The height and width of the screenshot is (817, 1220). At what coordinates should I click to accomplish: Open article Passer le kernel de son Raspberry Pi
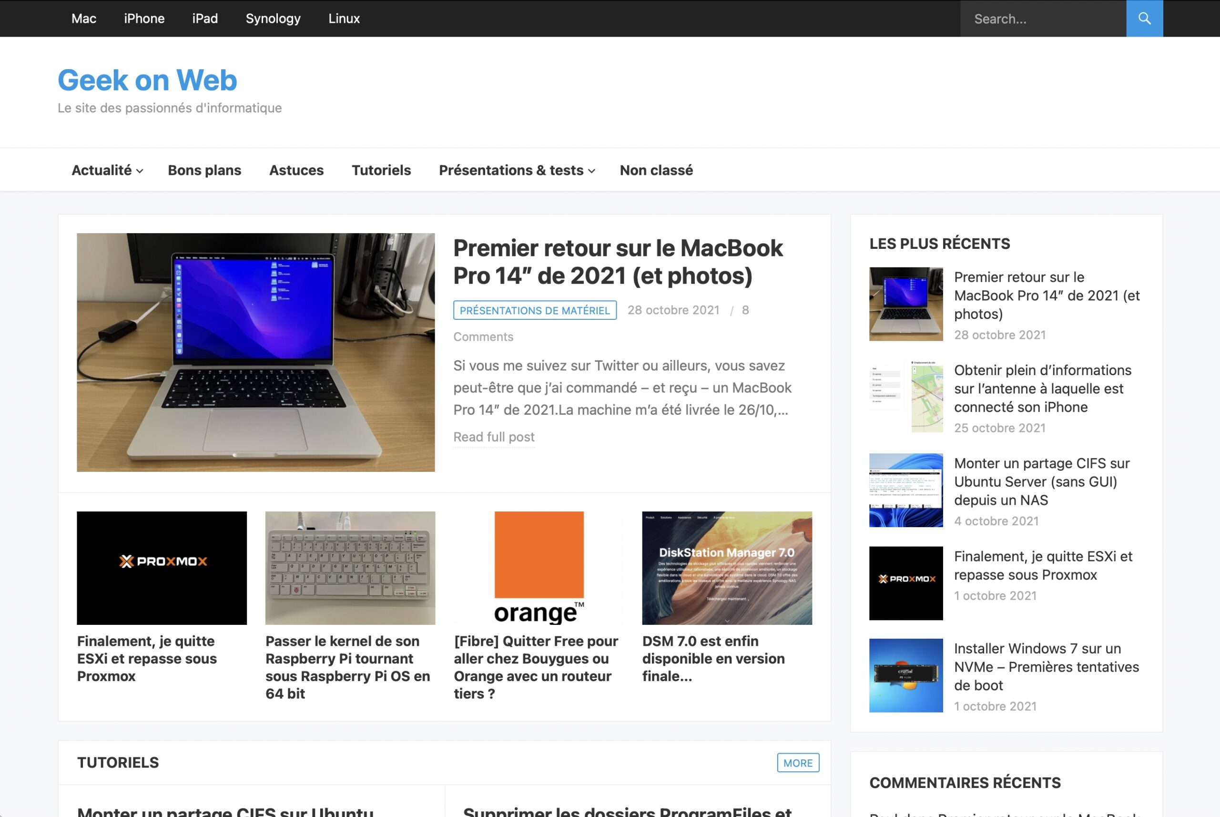pyautogui.click(x=348, y=667)
